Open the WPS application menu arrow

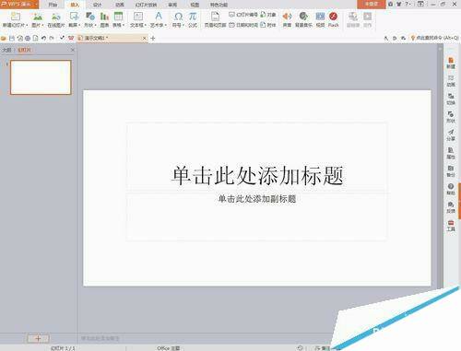click(36, 5)
